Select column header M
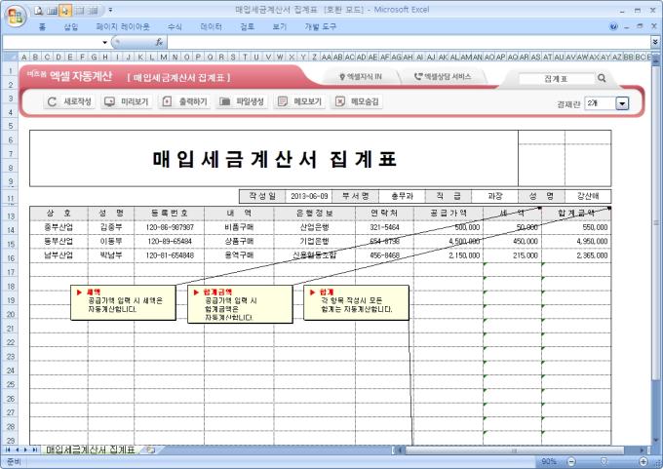This screenshot has height=469, width=663. pos(163,57)
